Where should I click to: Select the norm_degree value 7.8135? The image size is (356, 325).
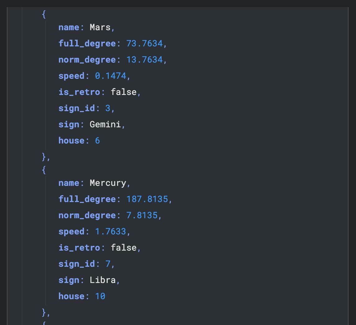[x=142, y=215]
